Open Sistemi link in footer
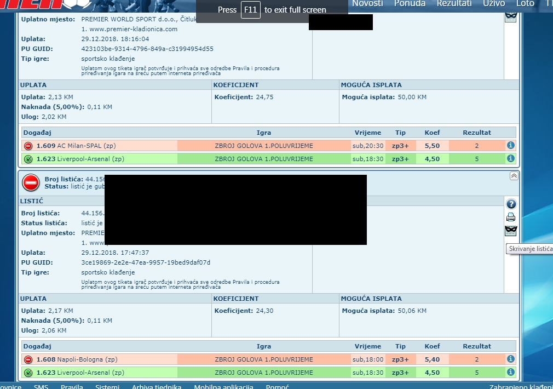The image size is (553, 389). coord(107,386)
